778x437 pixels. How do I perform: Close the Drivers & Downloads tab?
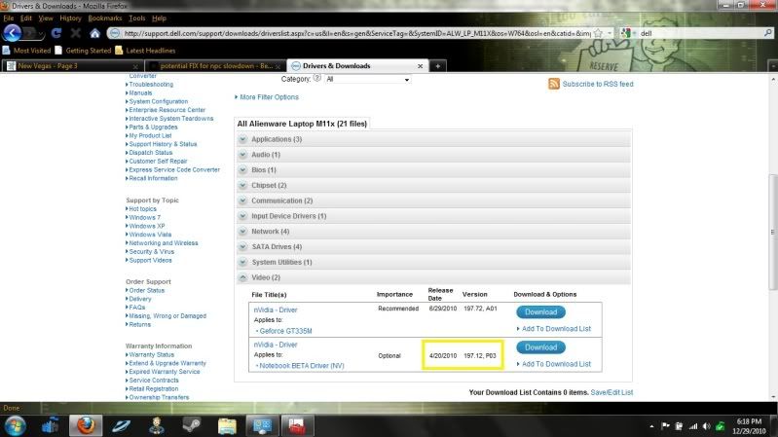pos(421,66)
